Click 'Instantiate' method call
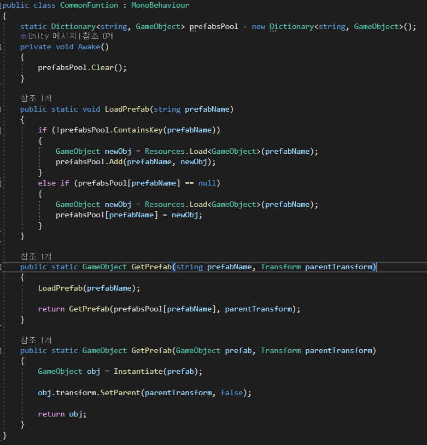Viewport: 427px width, 445px height. click(x=138, y=371)
